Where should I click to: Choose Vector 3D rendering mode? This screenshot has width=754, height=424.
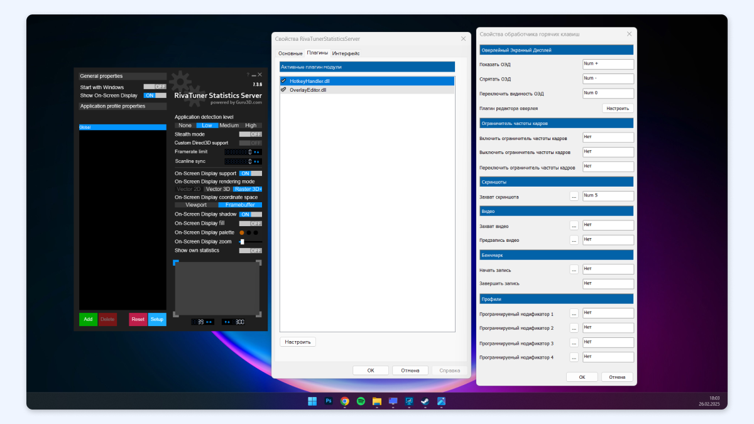point(218,189)
